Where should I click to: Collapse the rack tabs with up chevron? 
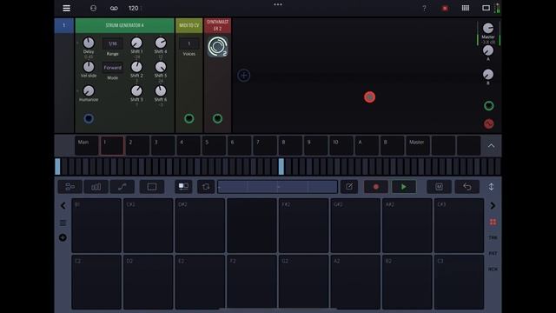click(491, 145)
